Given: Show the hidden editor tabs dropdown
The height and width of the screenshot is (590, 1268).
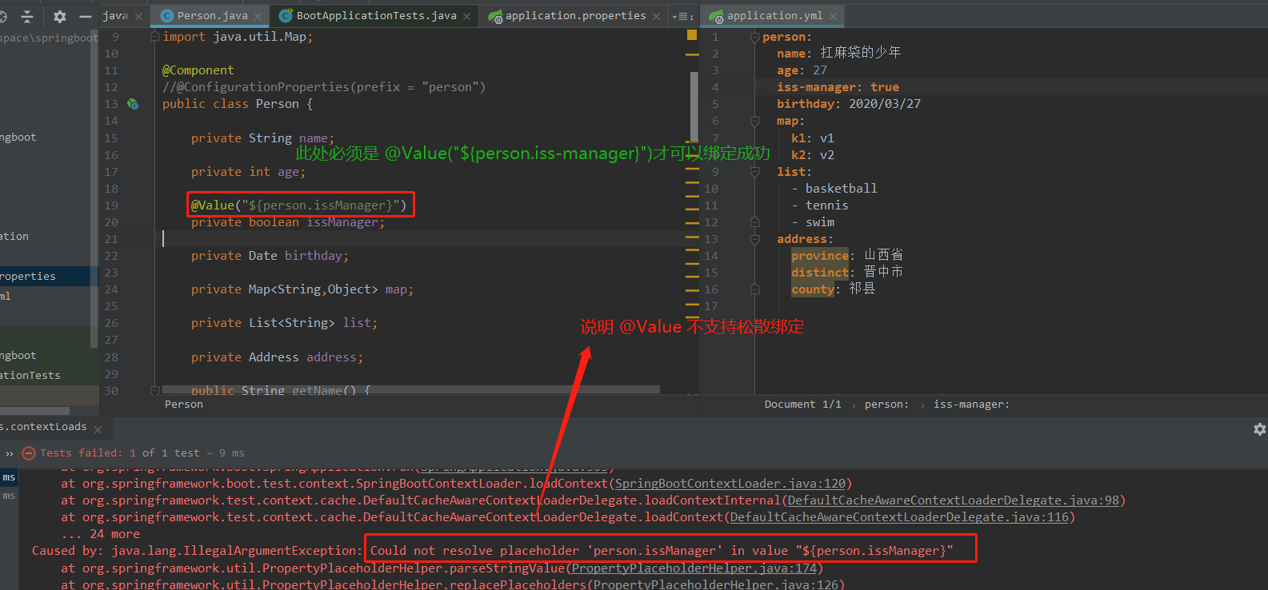Looking at the screenshot, I should (x=683, y=16).
